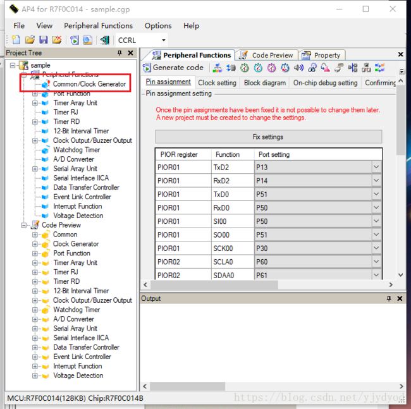Expand Timer Array Unit under Peripheral Functions
This screenshot has height=409, width=411.
click(x=35, y=103)
